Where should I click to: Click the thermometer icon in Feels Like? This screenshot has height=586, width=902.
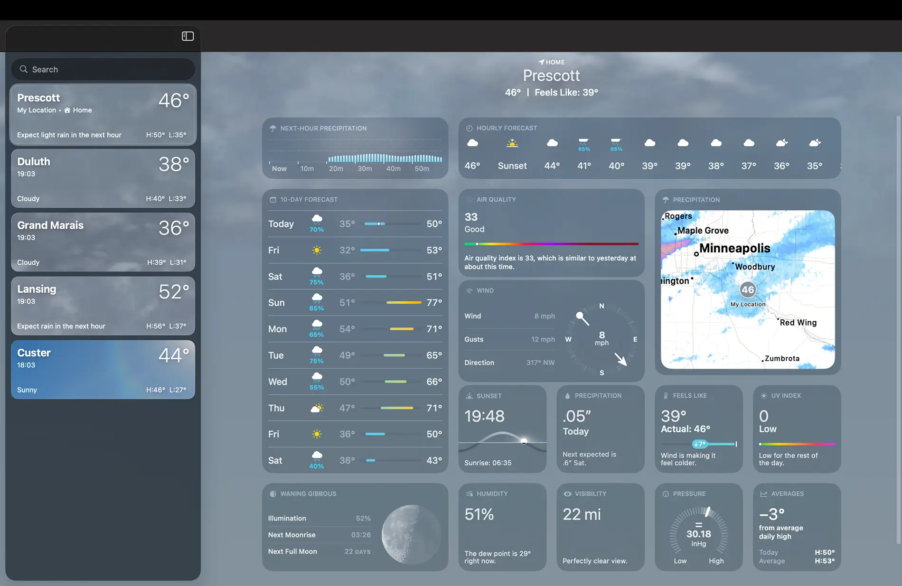click(666, 396)
